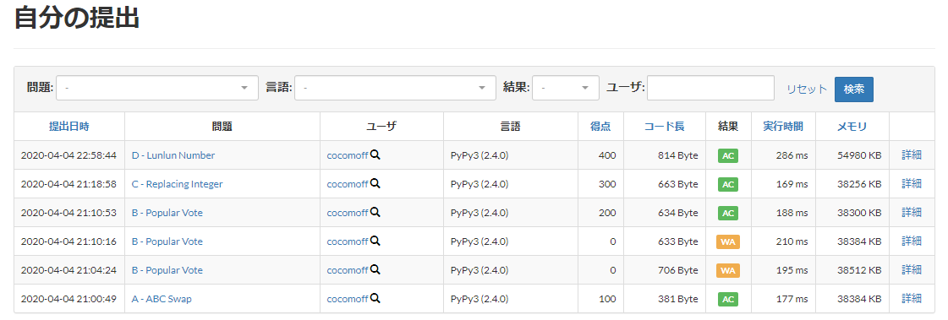Open B - Popular Vote from 21:10:16 submission
Screen dimensions: 948x320
point(167,241)
